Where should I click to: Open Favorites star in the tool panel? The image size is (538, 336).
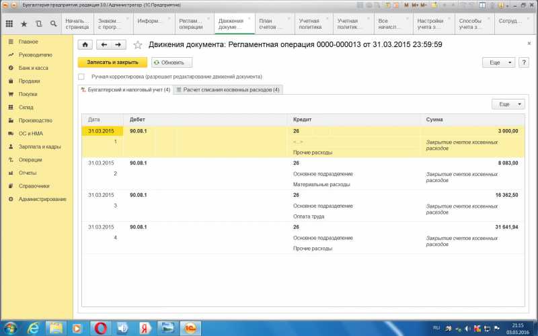24,24
